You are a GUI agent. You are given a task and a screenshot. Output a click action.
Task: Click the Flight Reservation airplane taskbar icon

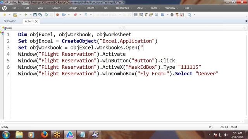pyautogui.click(x=95, y=135)
